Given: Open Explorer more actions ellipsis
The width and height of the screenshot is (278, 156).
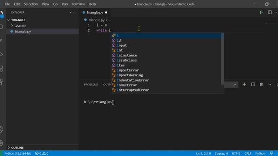Looking at the screenshot, I should [x=72, y=13].
